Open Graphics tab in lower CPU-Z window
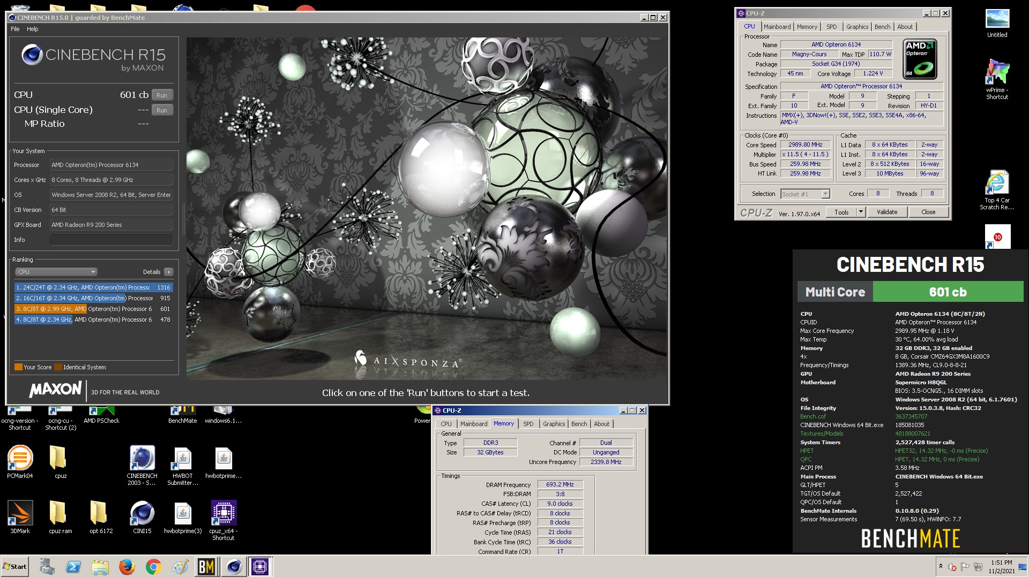 coord(554,424)
